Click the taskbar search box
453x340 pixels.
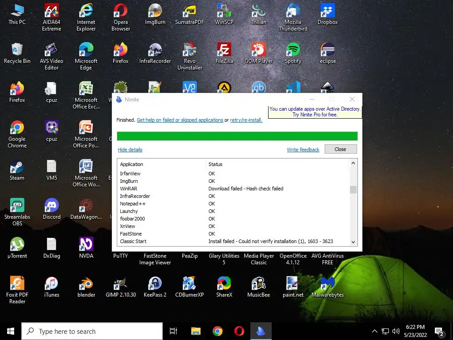pos(92,331)
